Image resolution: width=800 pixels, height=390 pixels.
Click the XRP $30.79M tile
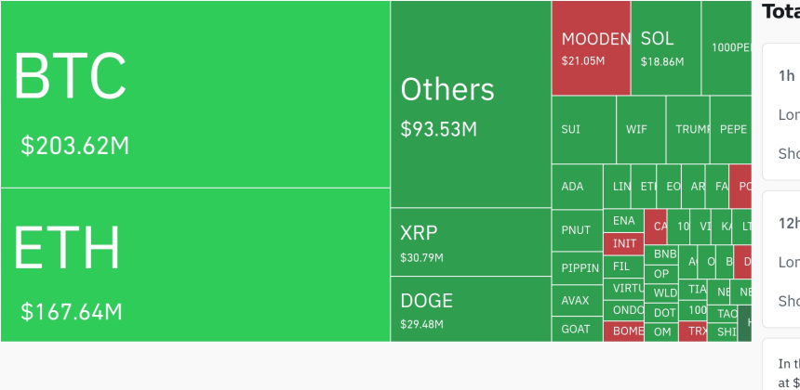point(471,242)
